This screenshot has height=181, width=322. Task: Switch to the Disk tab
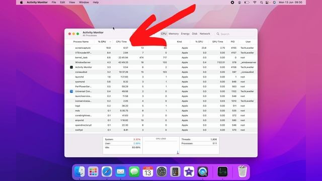(195, 34)
